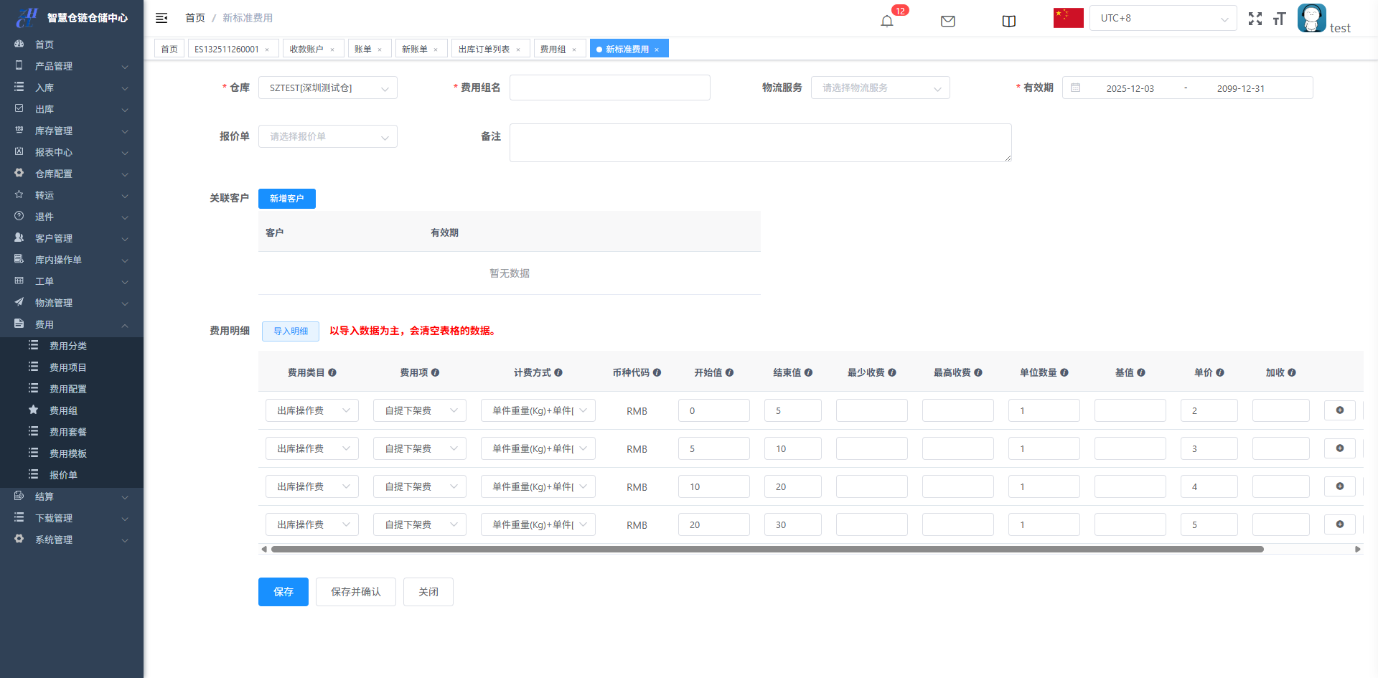Open the mail envelope icon
This screenshot has width=1378, height=678.
[948, 21]
